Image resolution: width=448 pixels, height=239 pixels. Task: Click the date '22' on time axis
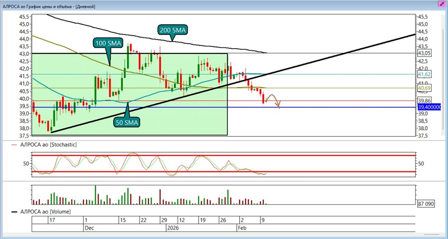click(143, 221)
